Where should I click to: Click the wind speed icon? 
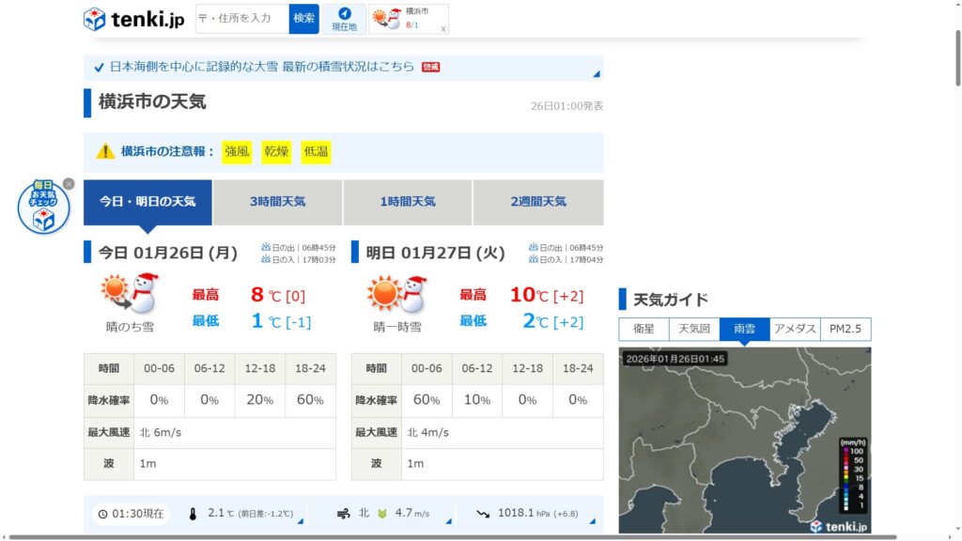[x=342, y=514]
